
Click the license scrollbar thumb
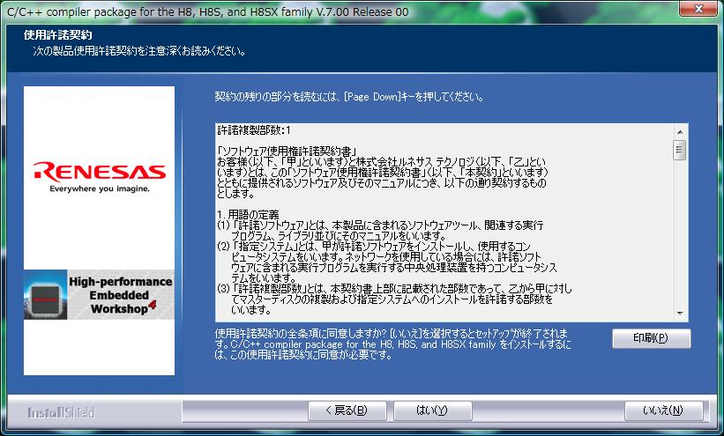coord(680,149)
